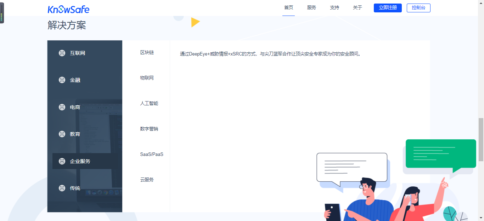Choose the 区块链 sub-category
Screen dimensions: 484x221
tap(147, 52)
